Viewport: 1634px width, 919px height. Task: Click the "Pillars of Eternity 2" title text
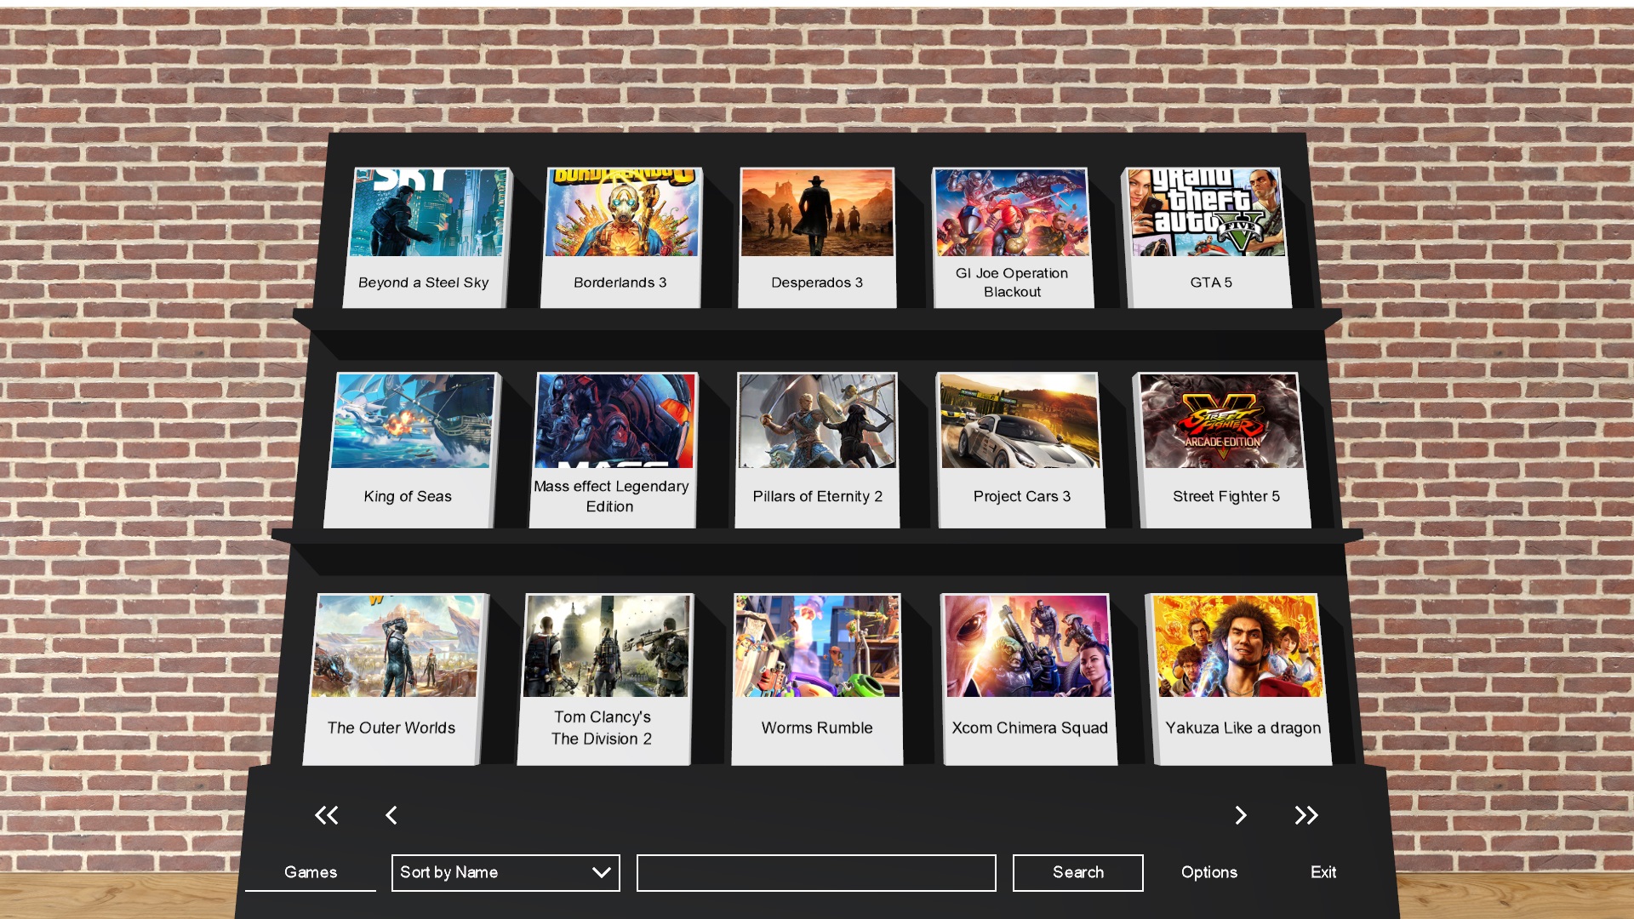[817, 496]
